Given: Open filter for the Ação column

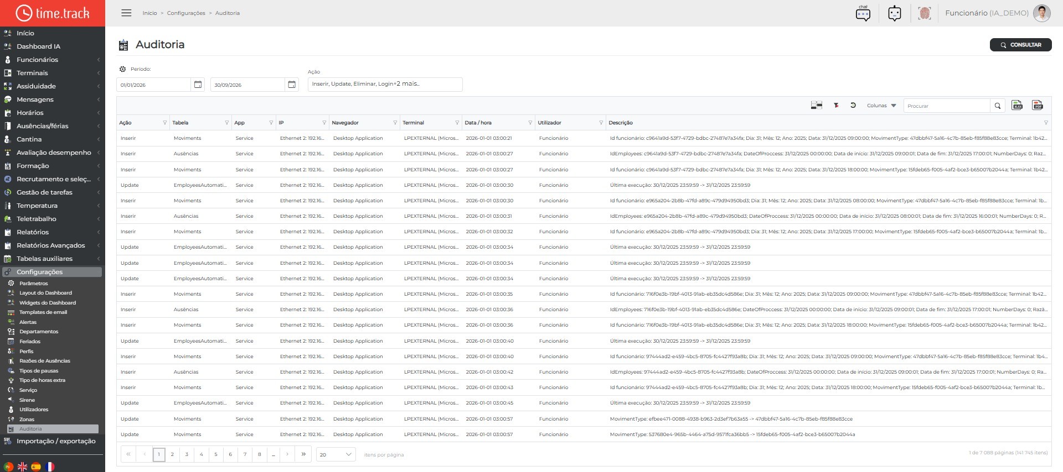Looking at the screenshot, I should (x=164, y=123).
